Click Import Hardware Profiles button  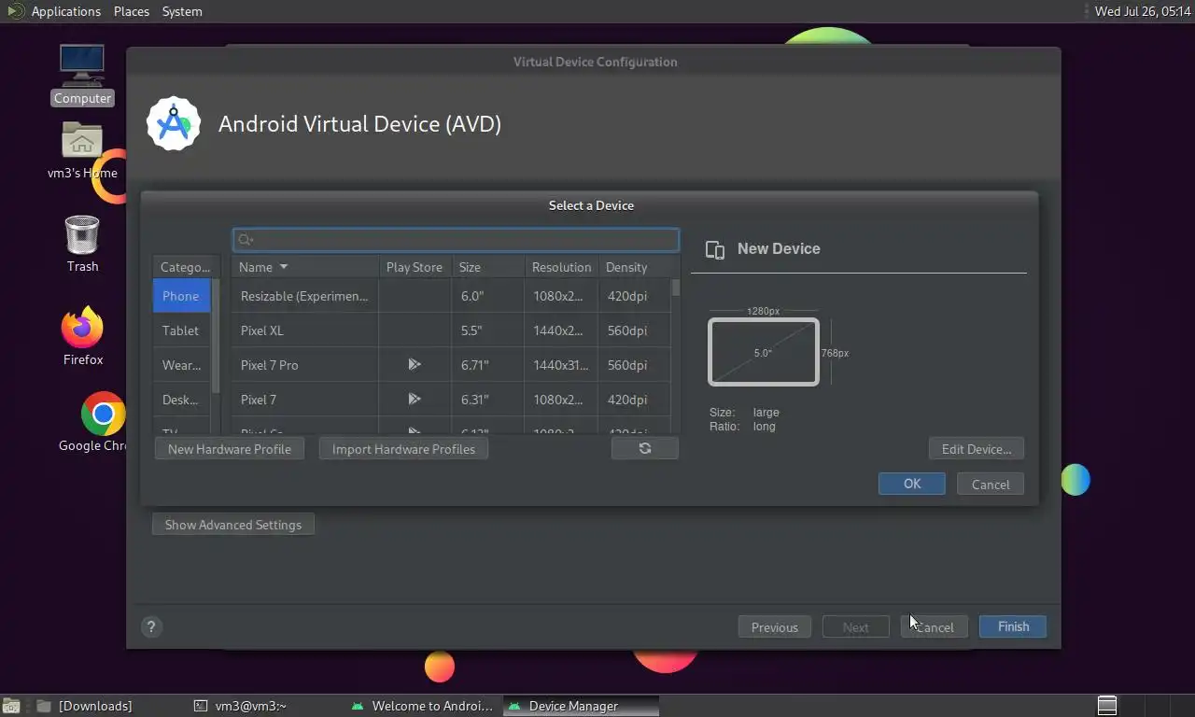tap(403, 449)
